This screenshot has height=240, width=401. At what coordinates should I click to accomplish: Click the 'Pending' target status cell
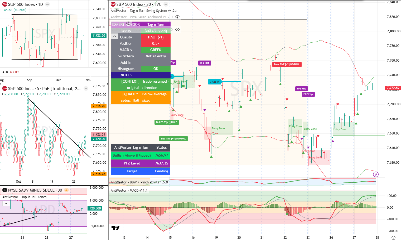[162, 171]
